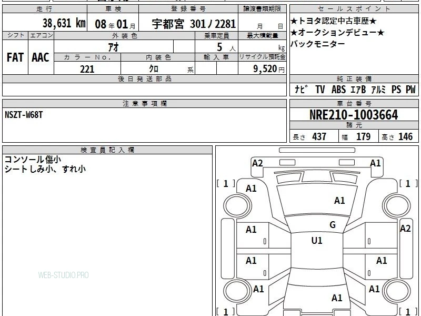Click ★オークションデビュー★ sales point line
This screenshot has width=421, height=316.
click(x=337, y=33)
